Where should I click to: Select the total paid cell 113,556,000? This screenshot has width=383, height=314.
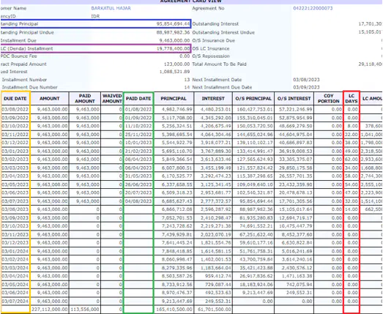[85, 309]
